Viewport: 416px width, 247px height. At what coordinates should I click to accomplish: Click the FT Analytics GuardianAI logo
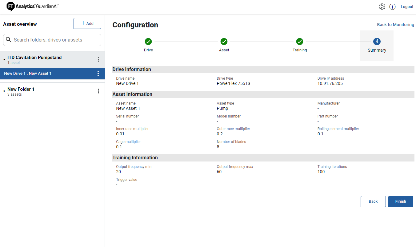pyautogui.click(x=33, y=6)
